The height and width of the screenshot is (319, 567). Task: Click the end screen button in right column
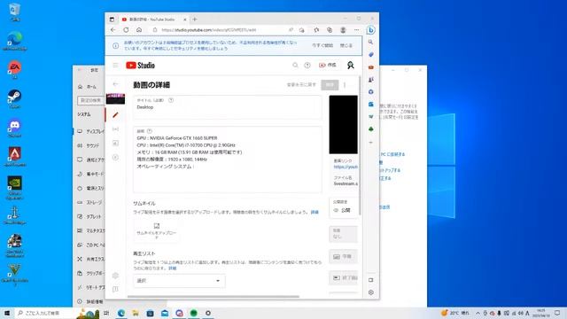click(343, 277)
